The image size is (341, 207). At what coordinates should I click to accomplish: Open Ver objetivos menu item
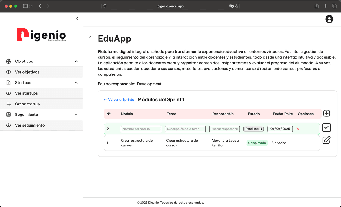pos(27,72)
